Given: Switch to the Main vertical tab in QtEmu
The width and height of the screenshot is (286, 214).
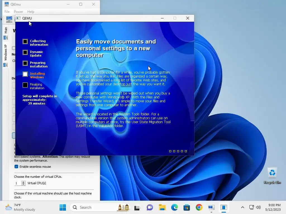Looking at the screenshot, I should pyautogui.click(x=6, y=30).
